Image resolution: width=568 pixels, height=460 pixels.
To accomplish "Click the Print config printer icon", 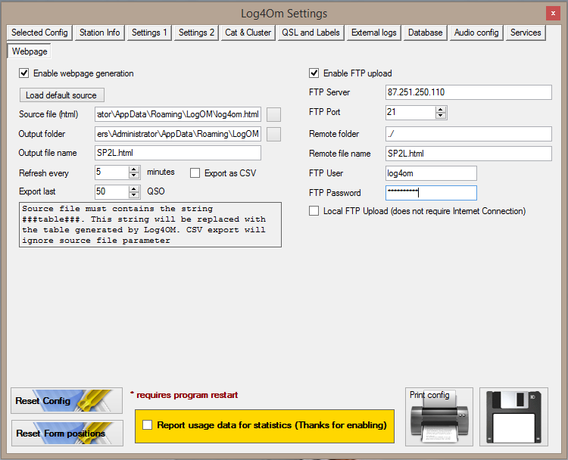I will [439, 417].
